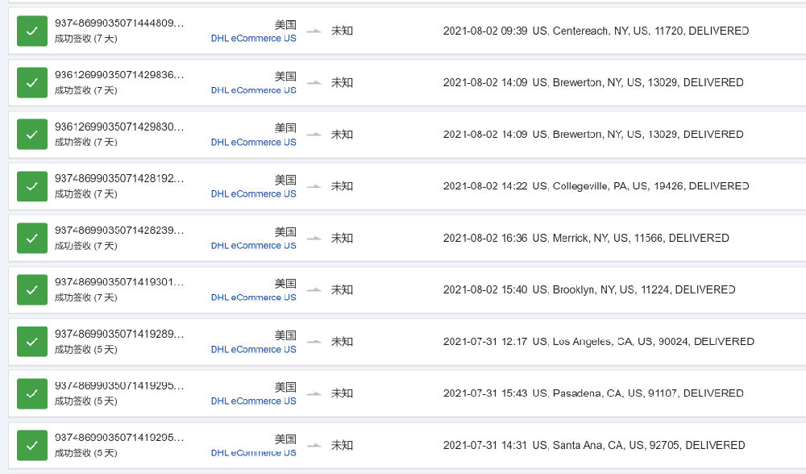
Task: Click tracking number 9374869903507142823
Action: (x=119, y=231)
